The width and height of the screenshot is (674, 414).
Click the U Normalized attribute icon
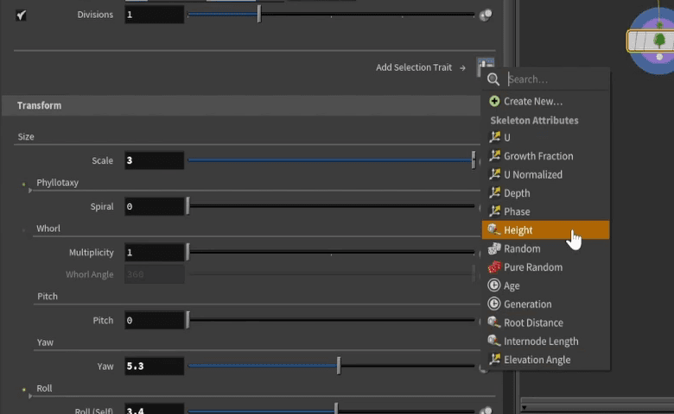pyautogui.click(x=494, y=174)
